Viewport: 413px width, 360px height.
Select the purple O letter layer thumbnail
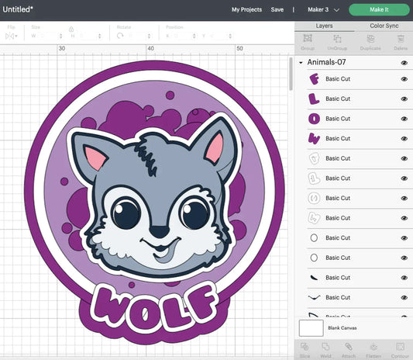[314, 119]
